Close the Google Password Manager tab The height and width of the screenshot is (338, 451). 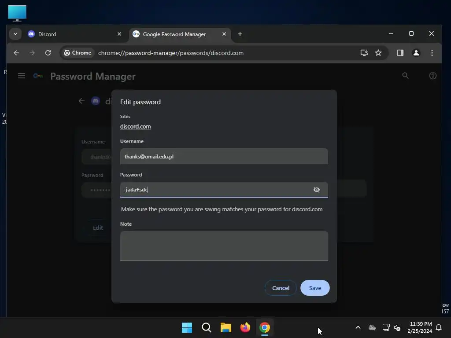coord(224,34)
